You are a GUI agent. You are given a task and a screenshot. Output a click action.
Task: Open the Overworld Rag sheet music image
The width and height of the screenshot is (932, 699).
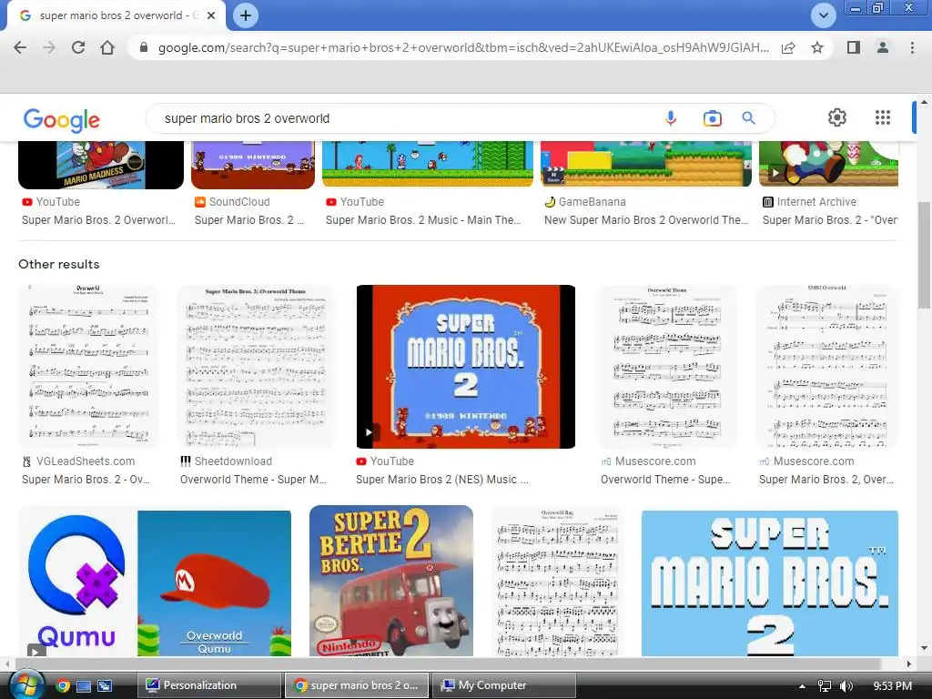tap(557, 581)
